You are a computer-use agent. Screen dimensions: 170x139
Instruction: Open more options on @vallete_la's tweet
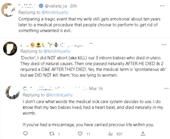click(x=162, y=6)
